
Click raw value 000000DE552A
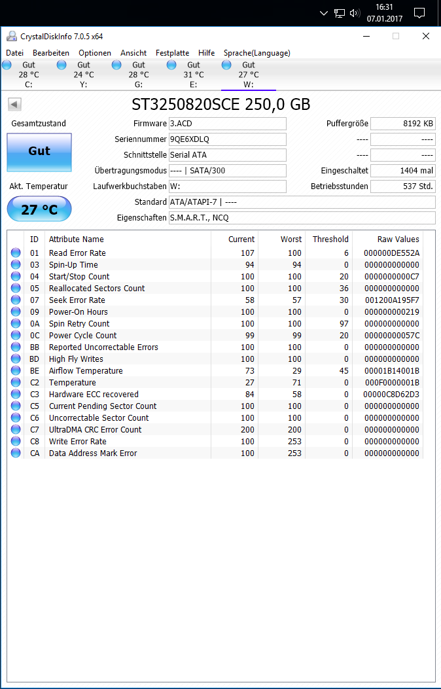[x=391, y=253]
